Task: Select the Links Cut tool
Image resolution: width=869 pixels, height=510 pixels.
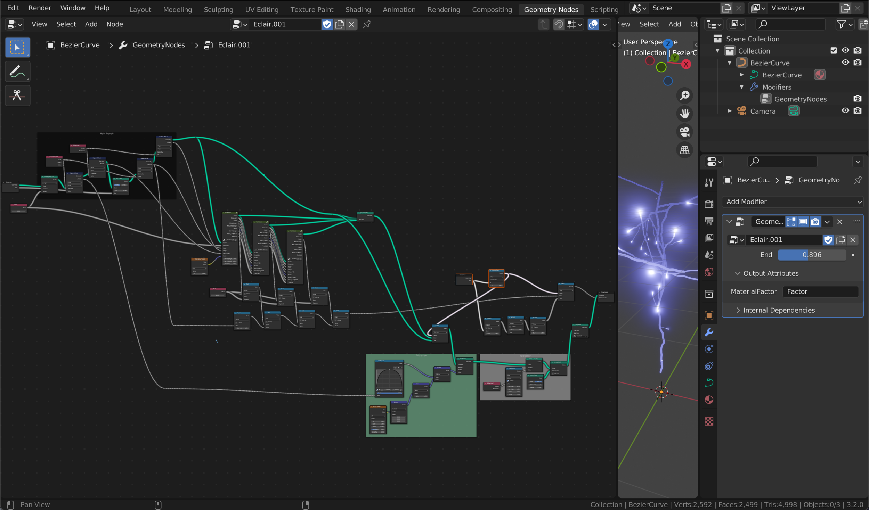Action: 17,95
